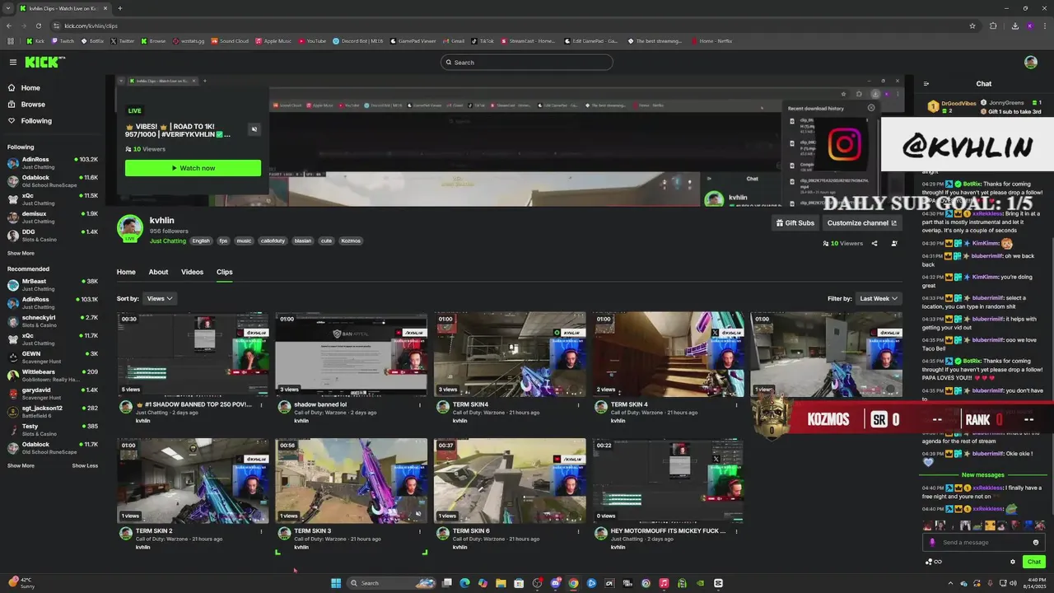Image resolution: width=1054 pixels, height=593 pixels.
Task: Open the browser extensions icon
Action: click(x=993, y=26)
